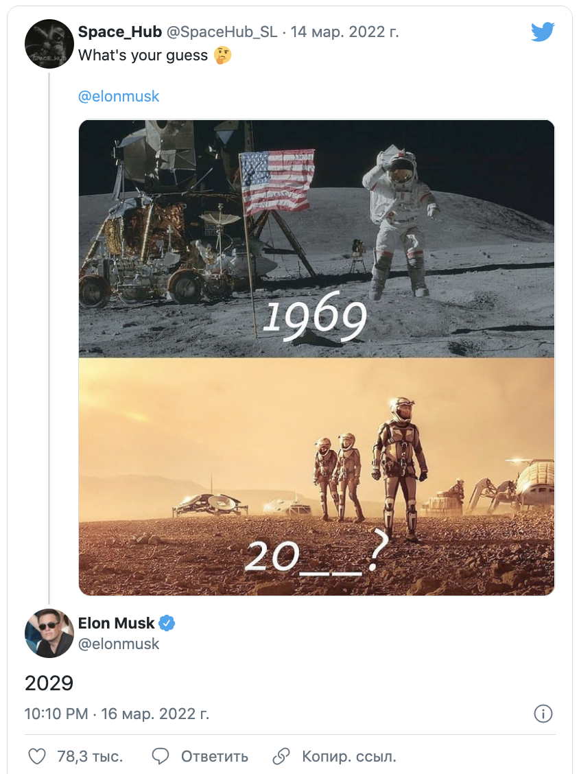Screen dimensions: 579x774
Task: Open Space_Hub's profile avatar
Action: (x=49, y=44)
